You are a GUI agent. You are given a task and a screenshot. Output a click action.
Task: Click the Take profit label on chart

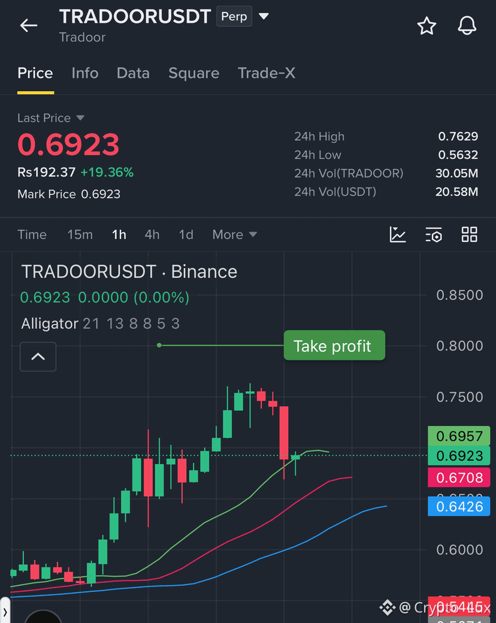pyautogui.click(x=334, y=345)
